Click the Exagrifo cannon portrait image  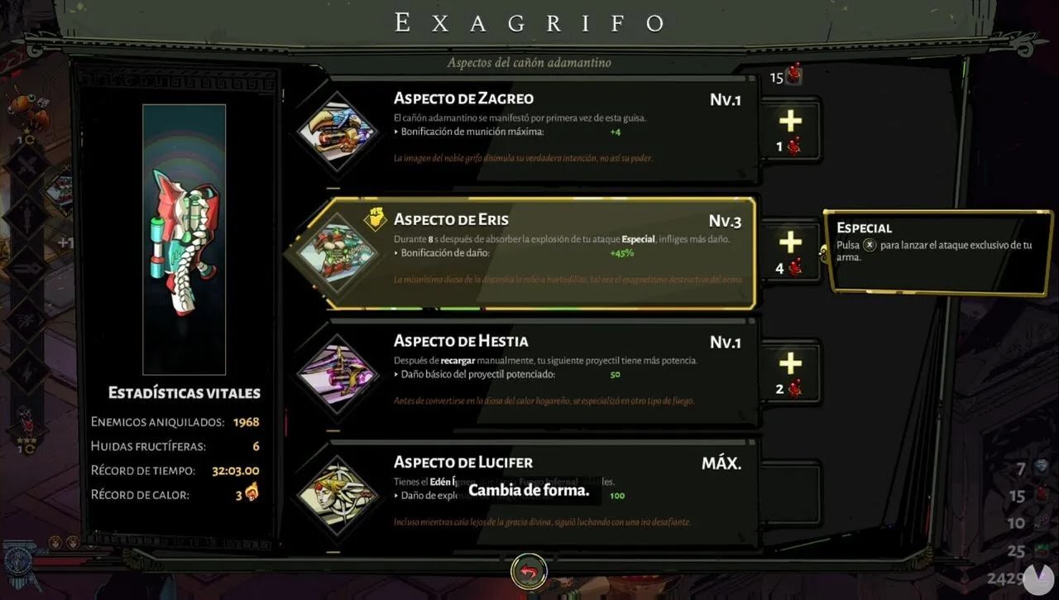184,239
